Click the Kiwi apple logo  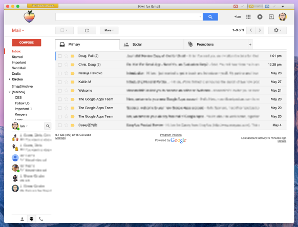[x=29, y=17]
